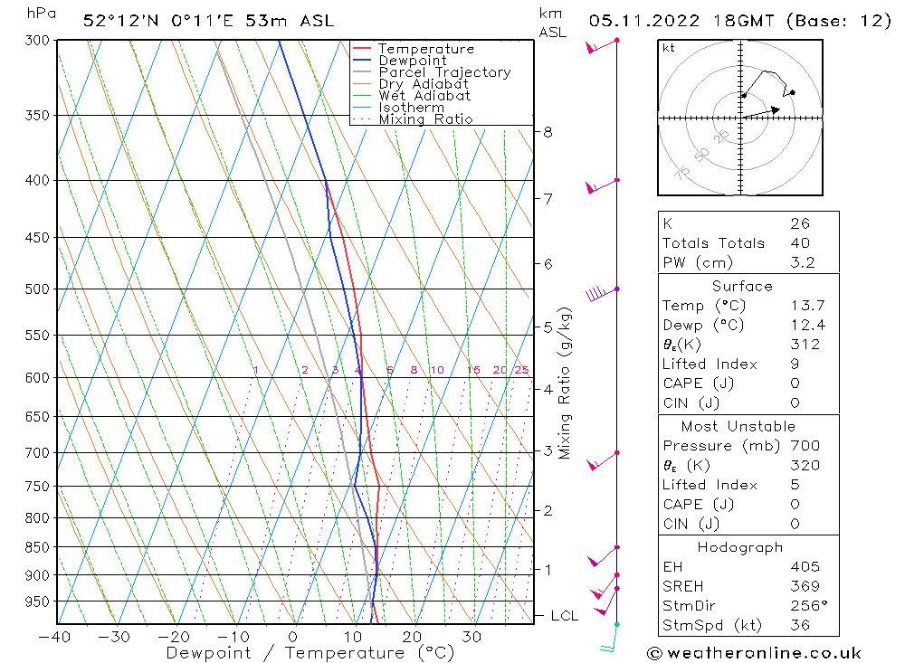Click the wind barb at 850 hPa

(603, 556)
